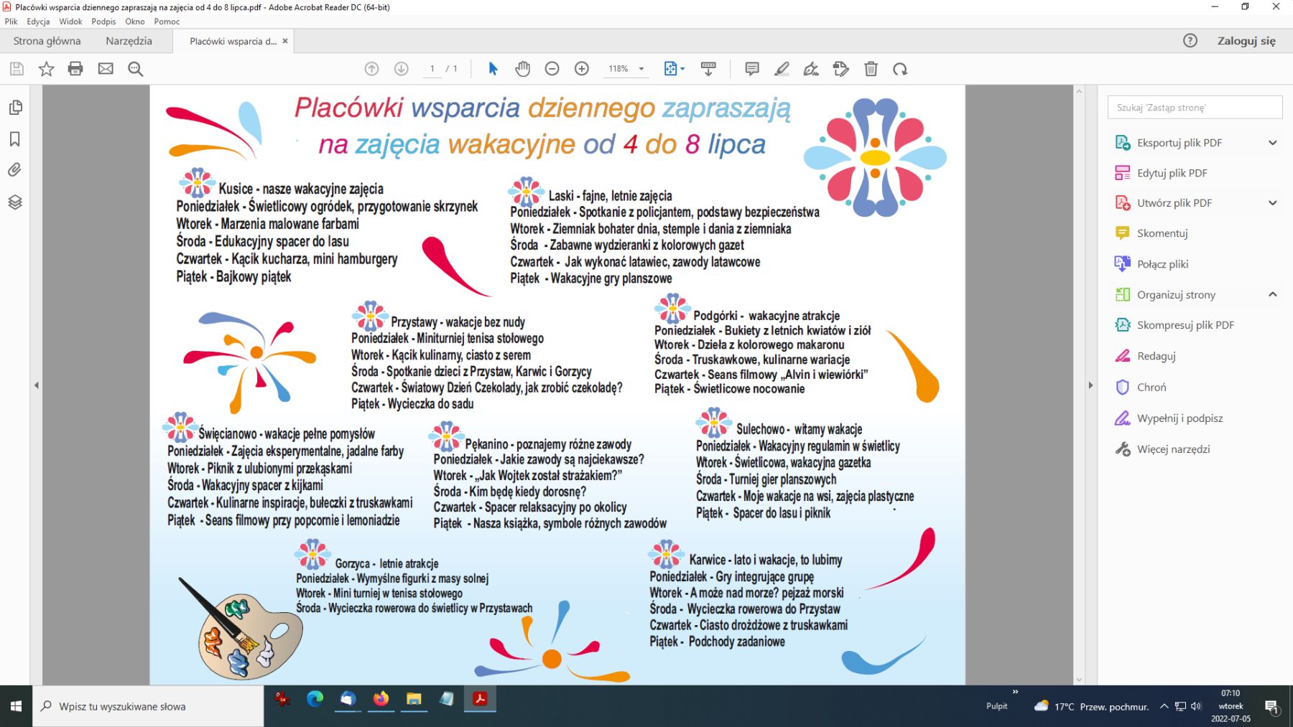Click the Print file icon

(75, 69)
